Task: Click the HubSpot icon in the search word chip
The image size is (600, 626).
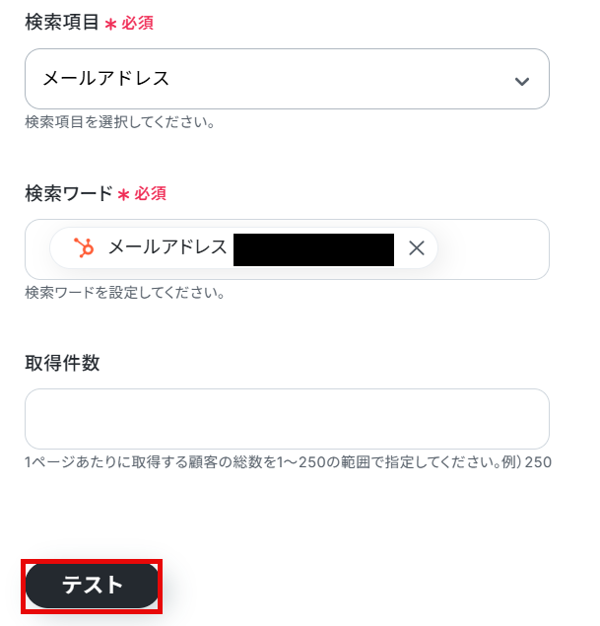Action: tap(84, 247)
